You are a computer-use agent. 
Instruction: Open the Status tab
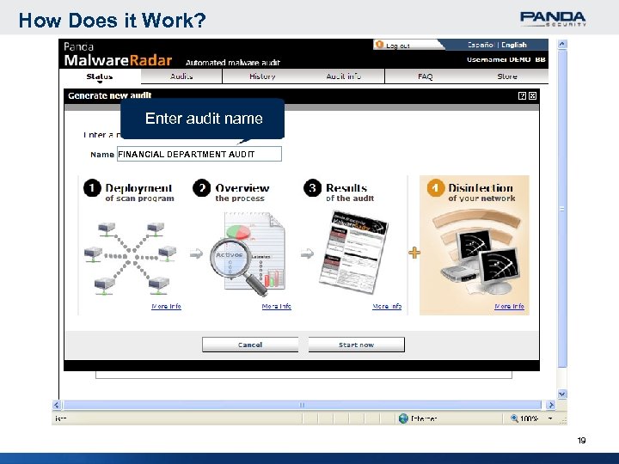click(x=100, y=76)
